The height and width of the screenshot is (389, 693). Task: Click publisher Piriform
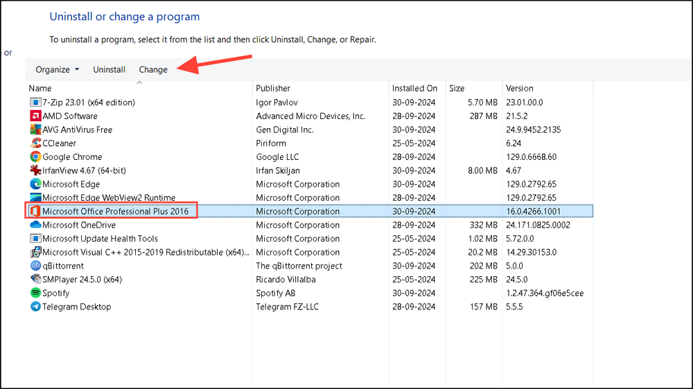click(271, 143)
